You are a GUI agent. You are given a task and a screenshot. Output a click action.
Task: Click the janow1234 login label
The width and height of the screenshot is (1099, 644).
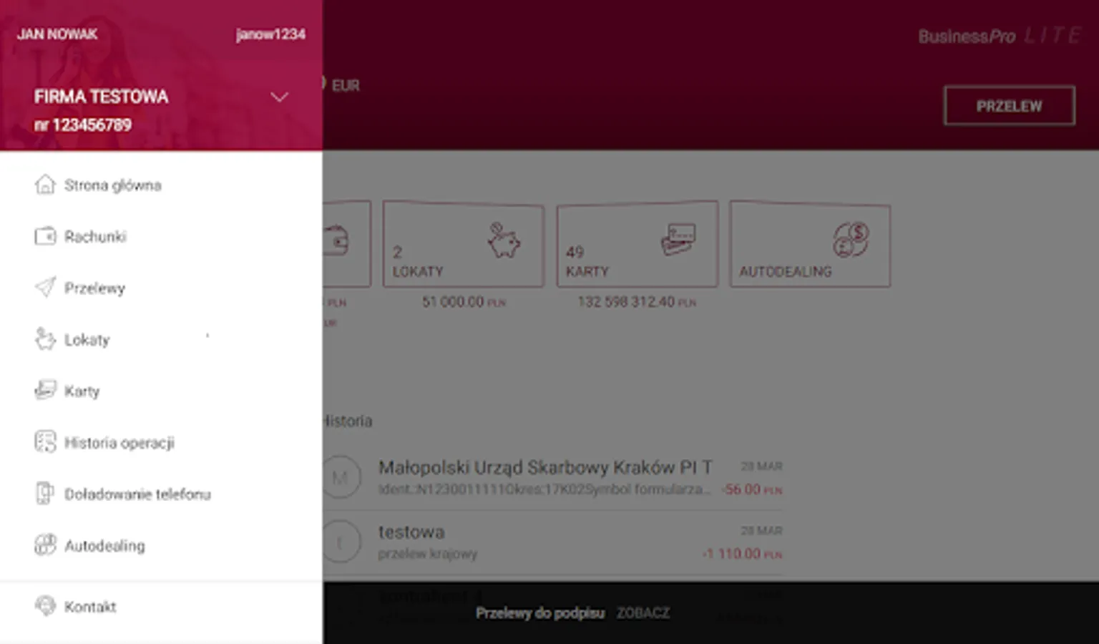pos(270,34)
